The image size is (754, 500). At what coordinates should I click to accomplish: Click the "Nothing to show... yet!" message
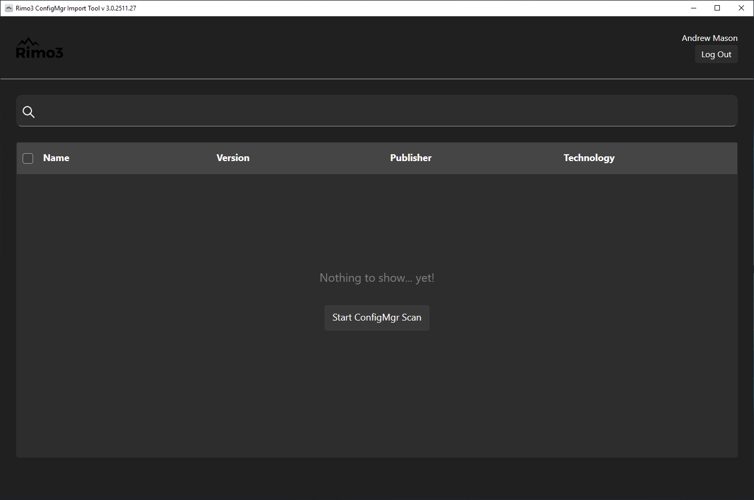tap(376, 278)
